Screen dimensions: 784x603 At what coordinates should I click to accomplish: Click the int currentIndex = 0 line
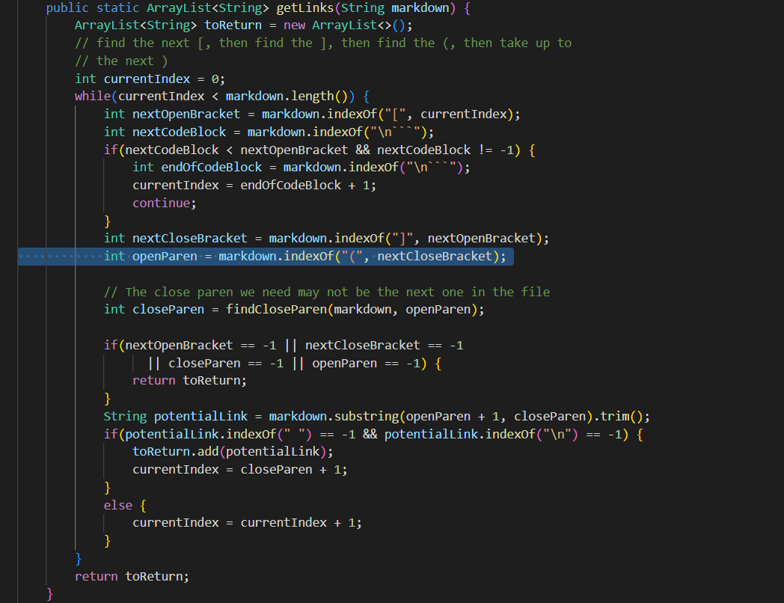point(150,79)
